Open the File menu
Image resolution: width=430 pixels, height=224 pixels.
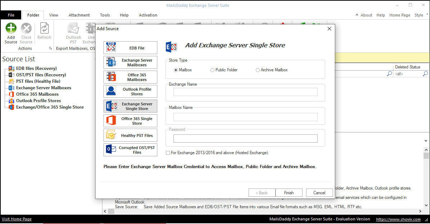tap(11, 15)
